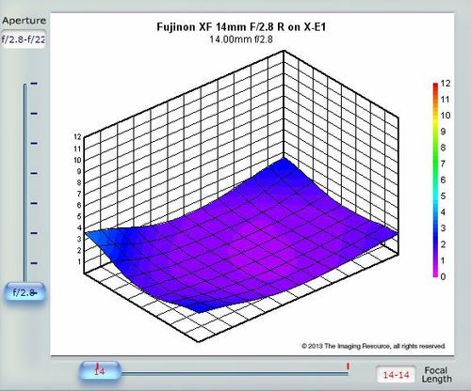The height and width of the screenshot is (391, 471).
Task: Click the chart title Fujinon XF 14mm F/2.8 R on X-E1
Action: [241, 27]
